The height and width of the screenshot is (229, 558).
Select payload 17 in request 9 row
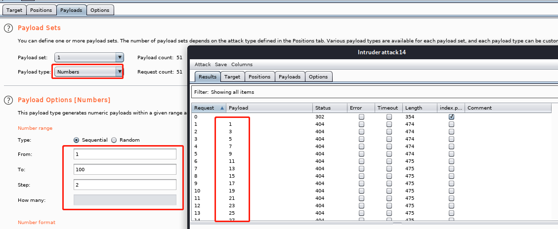click(x=232, y=184)
